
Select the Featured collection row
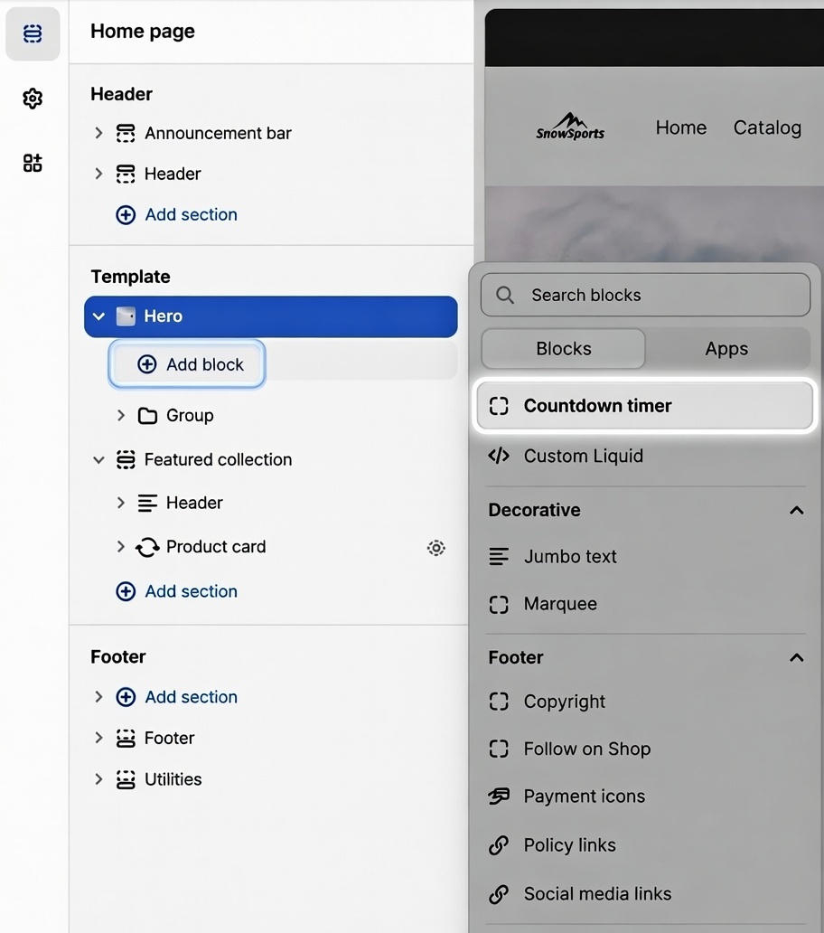click(271, 460)
